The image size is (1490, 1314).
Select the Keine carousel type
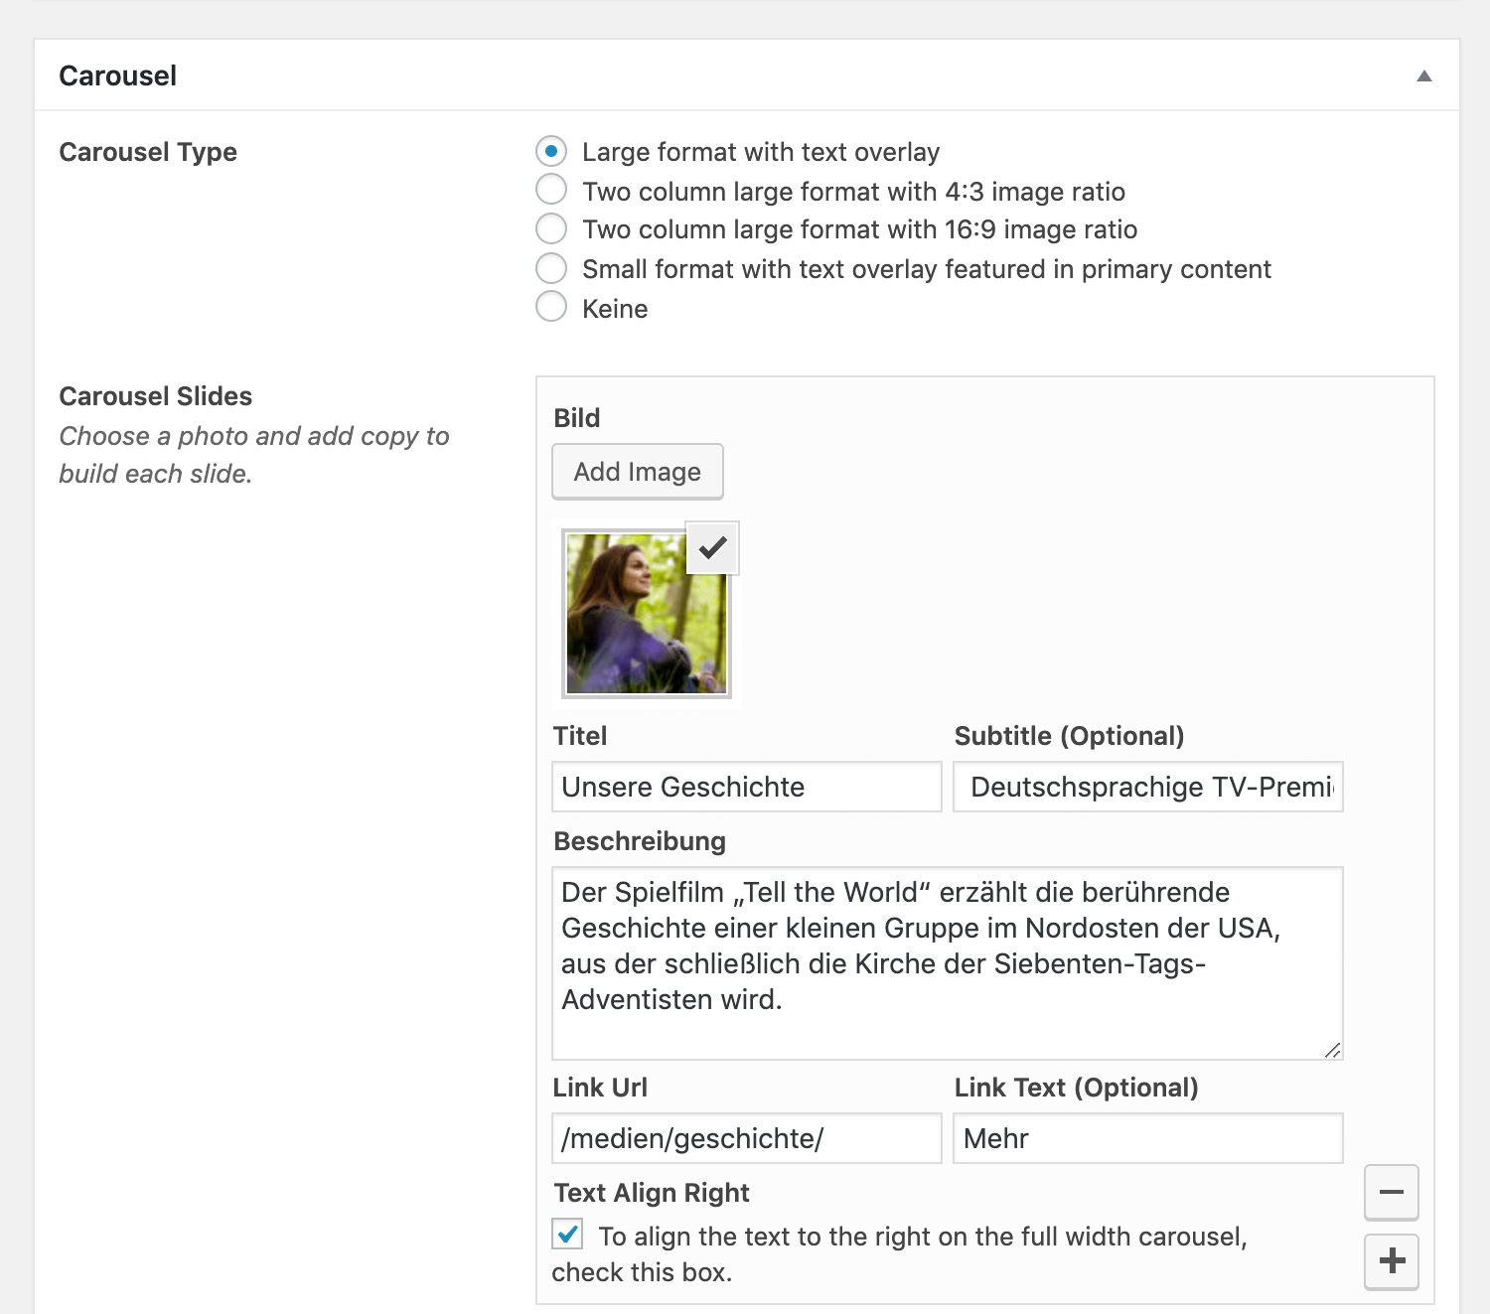[551, 307]
